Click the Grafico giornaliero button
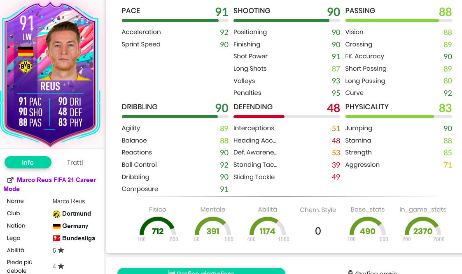 (201, 271)
